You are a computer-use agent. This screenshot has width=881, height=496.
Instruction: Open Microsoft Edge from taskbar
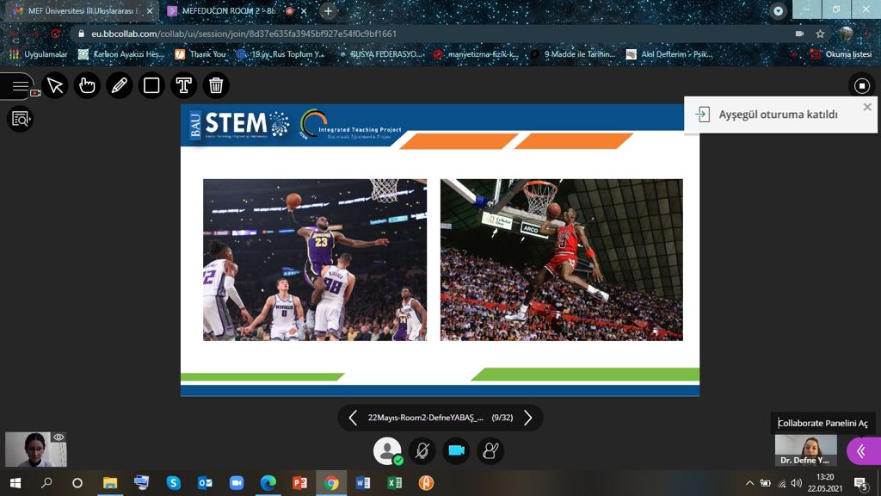click(x=268, y=483)
